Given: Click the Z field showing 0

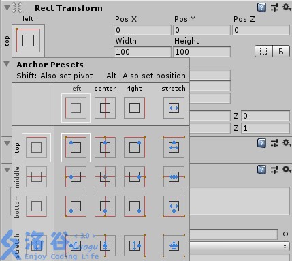Looking at the screenshot, I should click(x=265, y=116).
